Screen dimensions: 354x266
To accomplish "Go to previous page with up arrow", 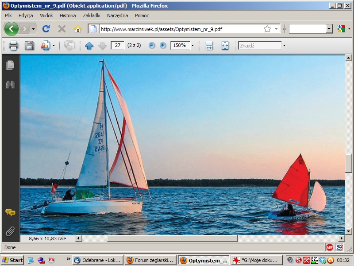I will tap(89, 46).
